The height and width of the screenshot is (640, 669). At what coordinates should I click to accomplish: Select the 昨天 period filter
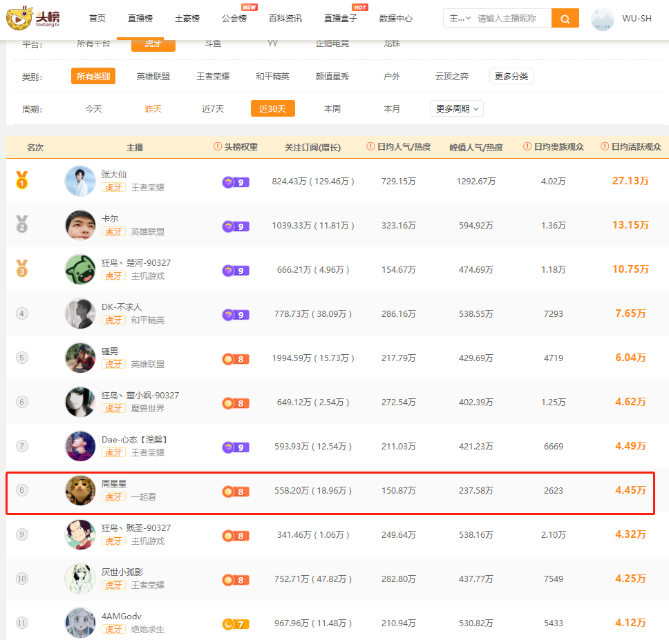[153, 108]
